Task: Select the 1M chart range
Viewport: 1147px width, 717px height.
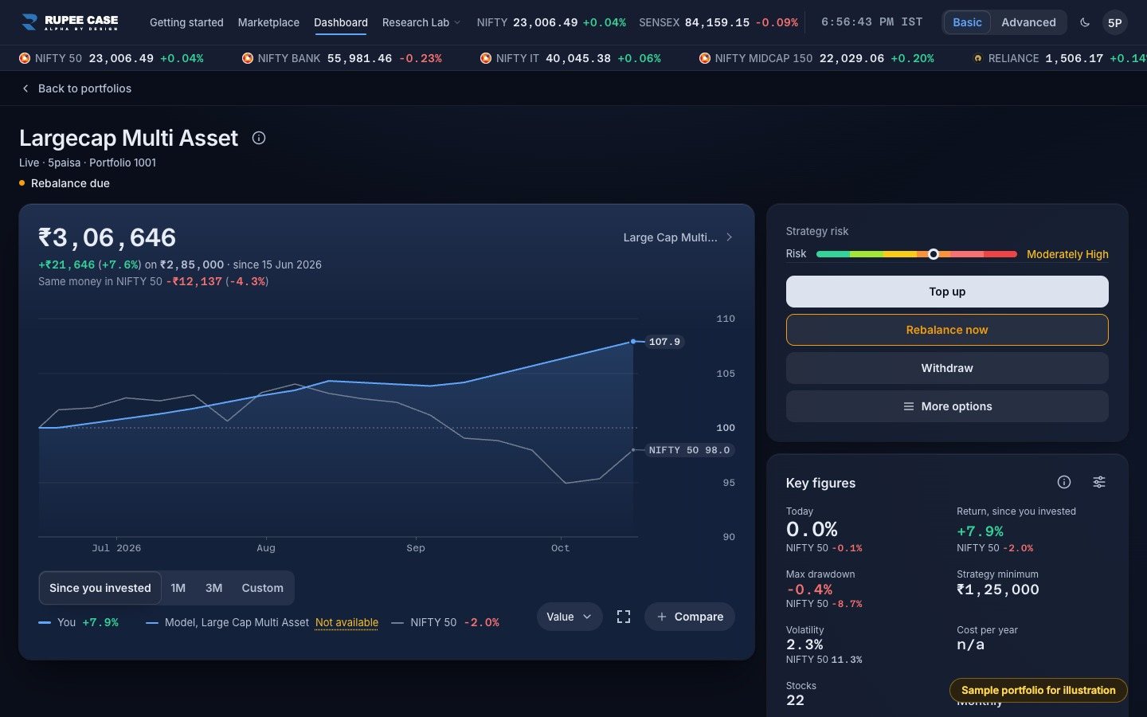Action: (x=178, y=588)
